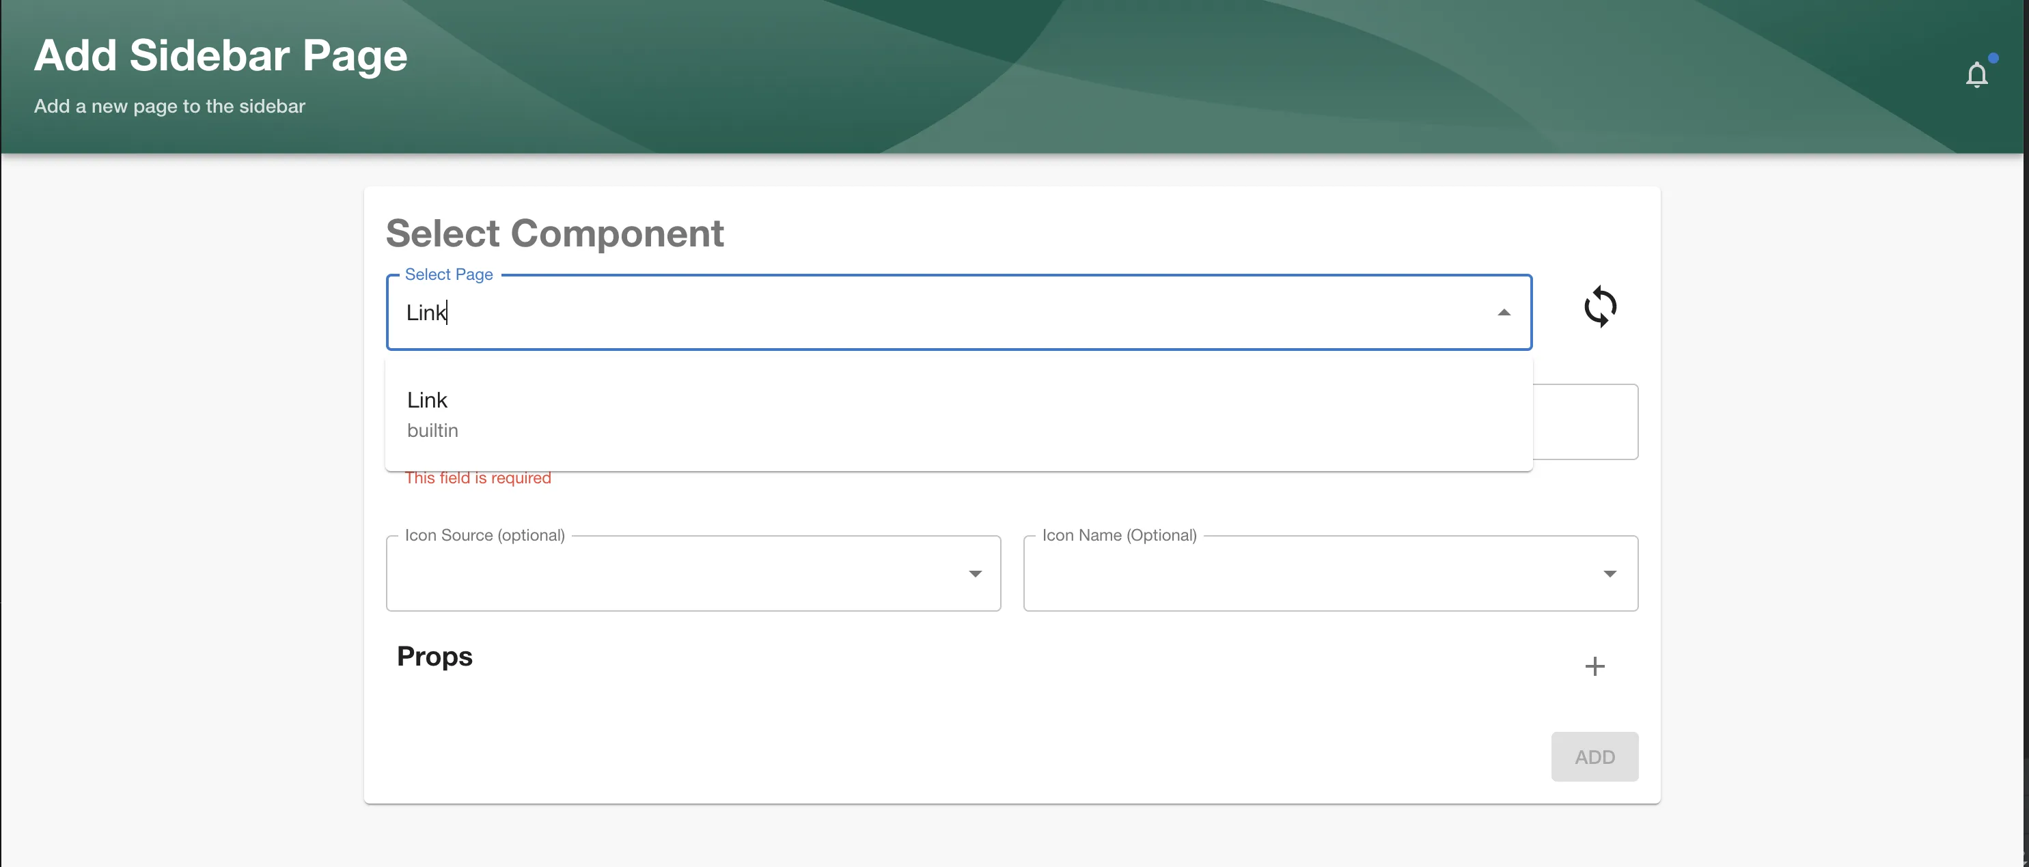Open the Icon Source dropdown arrow
This screenshot has width=2029, height=867.
976,574
